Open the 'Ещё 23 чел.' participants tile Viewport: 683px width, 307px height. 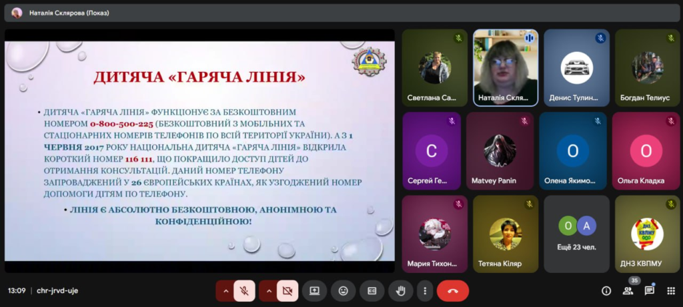576,234
